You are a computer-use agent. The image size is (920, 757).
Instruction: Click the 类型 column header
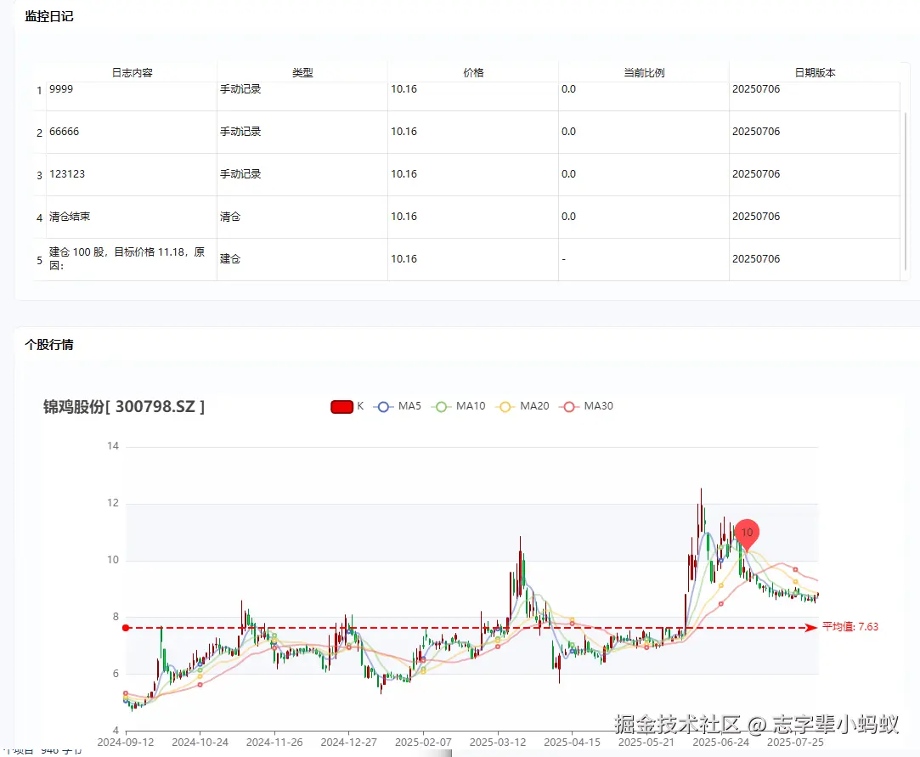(302, 73)
